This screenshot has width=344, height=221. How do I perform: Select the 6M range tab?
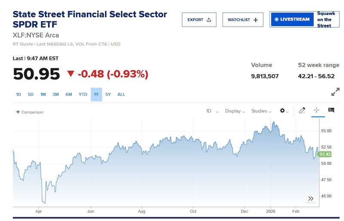[69, 94]
